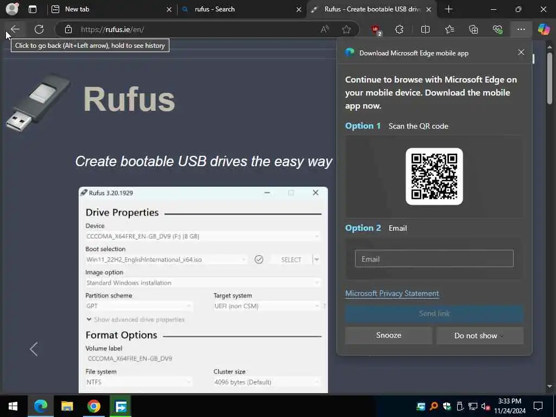Click the checkmark icon beside boot selection
This screenshot has height=417, width=556.
point(259,260)
